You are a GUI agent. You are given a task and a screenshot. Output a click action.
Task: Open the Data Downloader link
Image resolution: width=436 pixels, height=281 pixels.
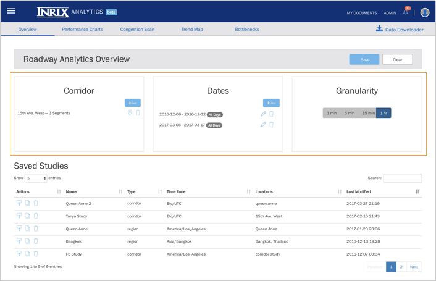pos(404,30)
